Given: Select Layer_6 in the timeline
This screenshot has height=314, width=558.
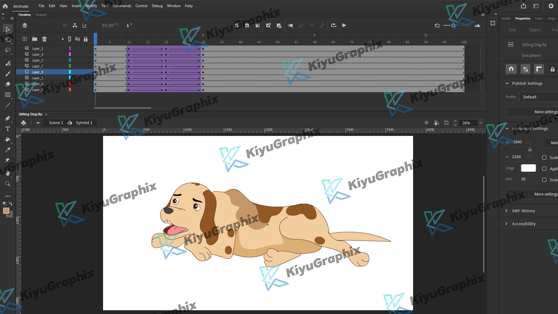Looking at the screenshot, I should tap(37, 84).
